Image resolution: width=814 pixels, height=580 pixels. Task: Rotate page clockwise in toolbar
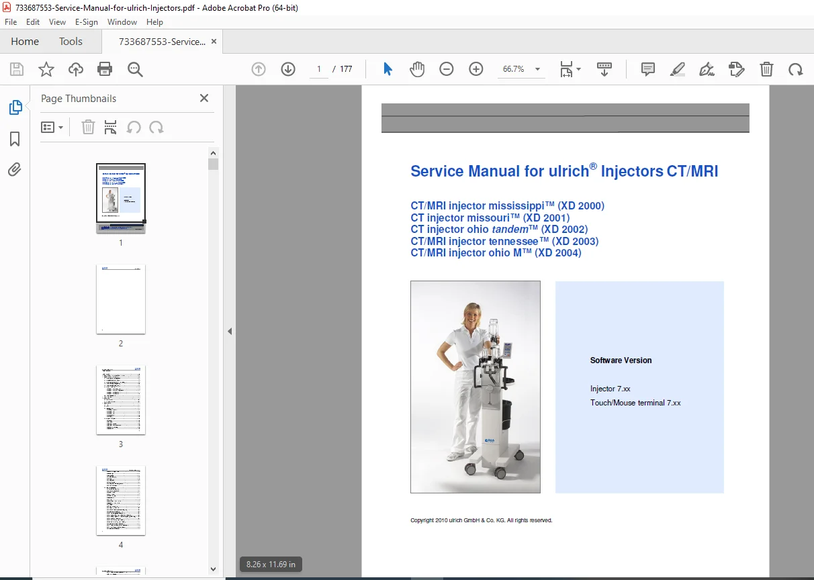(x=796, y=69)
